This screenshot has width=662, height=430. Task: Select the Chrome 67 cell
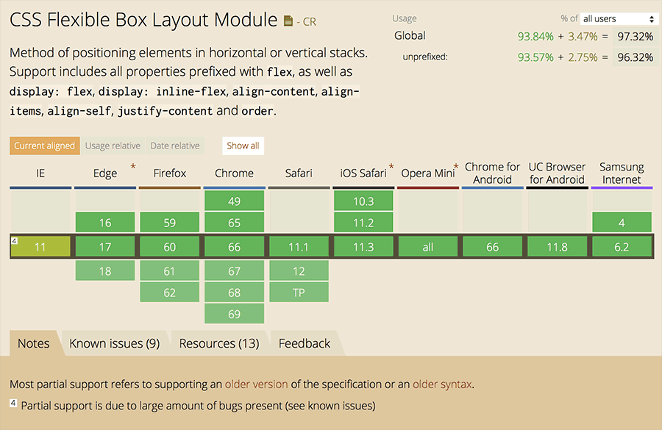coord(235,270)
